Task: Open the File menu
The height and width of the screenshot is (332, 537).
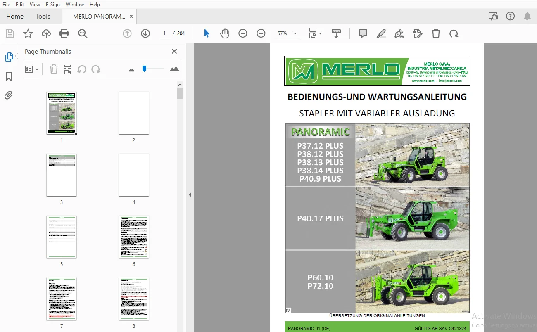Action: [6, 5]
